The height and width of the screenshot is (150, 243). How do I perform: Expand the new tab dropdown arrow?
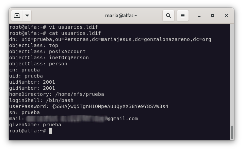coord(27,16)
